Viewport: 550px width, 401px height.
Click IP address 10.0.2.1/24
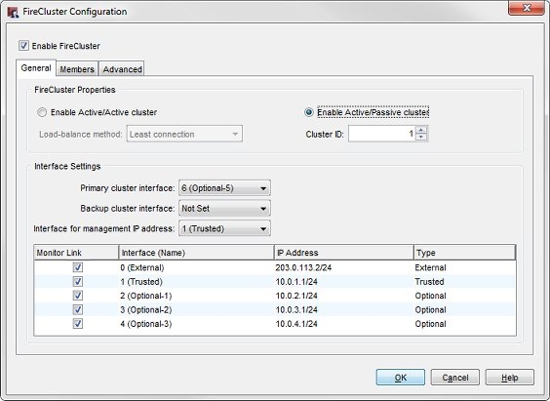(296, 296)
